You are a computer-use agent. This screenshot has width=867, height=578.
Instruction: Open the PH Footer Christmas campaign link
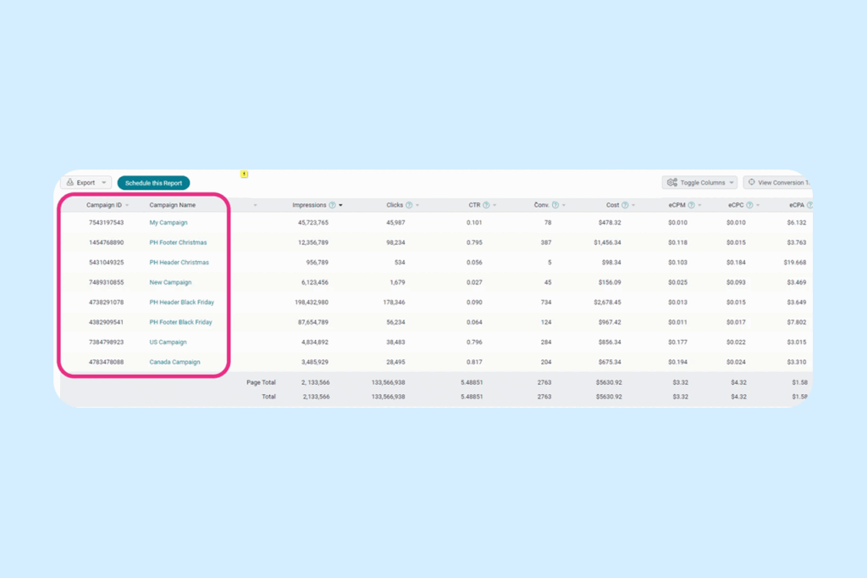(178, 242)
